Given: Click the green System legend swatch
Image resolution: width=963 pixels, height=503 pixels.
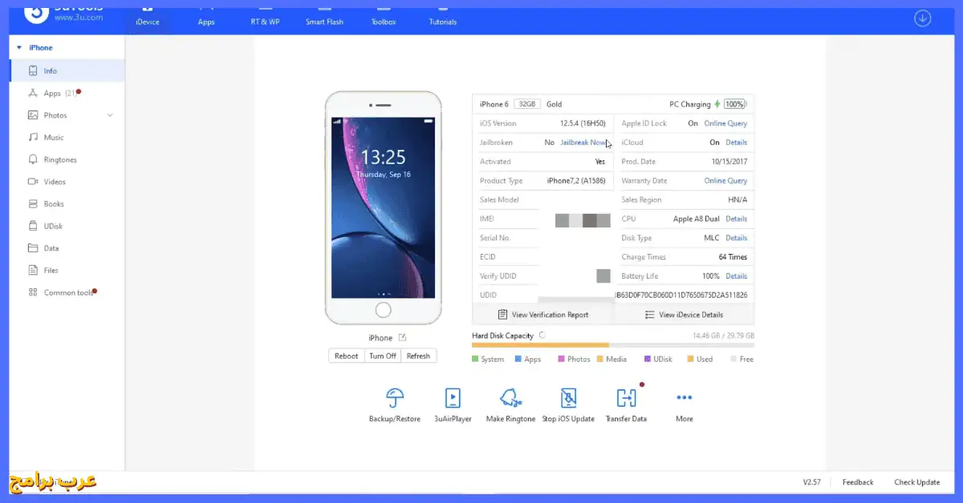Looking at the screenshot, I should 475,360.
